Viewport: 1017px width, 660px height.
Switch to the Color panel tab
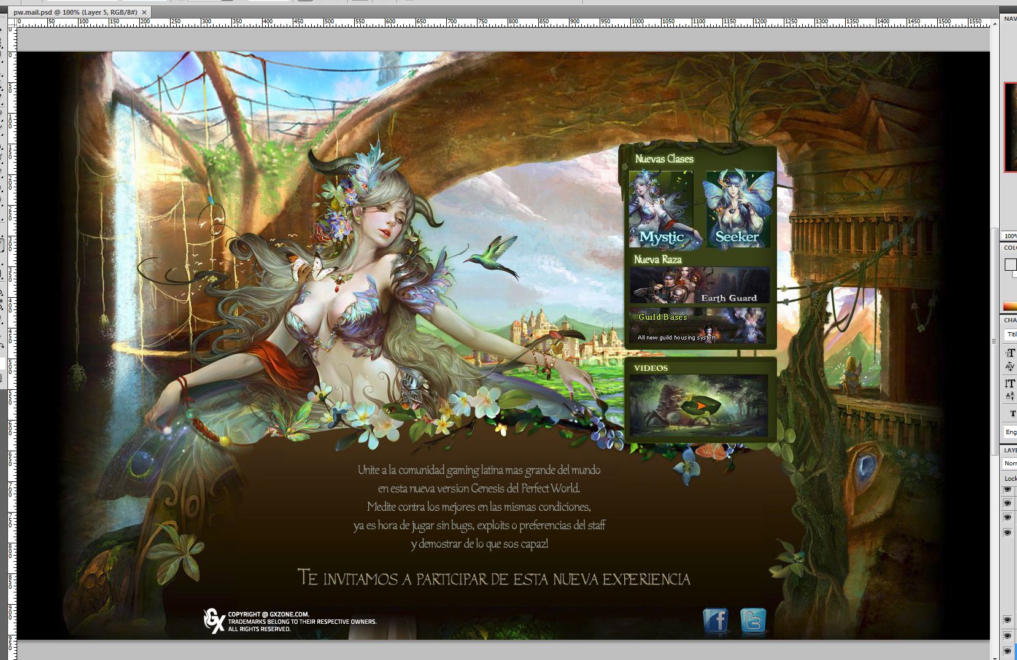[x=1010, y=248]
